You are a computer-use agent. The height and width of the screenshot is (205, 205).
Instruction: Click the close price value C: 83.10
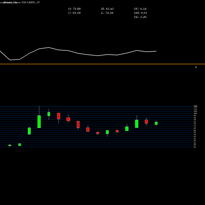point(74,13)
